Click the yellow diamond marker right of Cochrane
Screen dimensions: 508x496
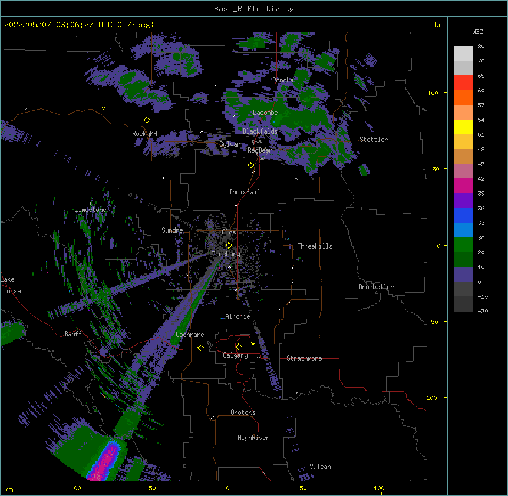[x=200, y=348]
